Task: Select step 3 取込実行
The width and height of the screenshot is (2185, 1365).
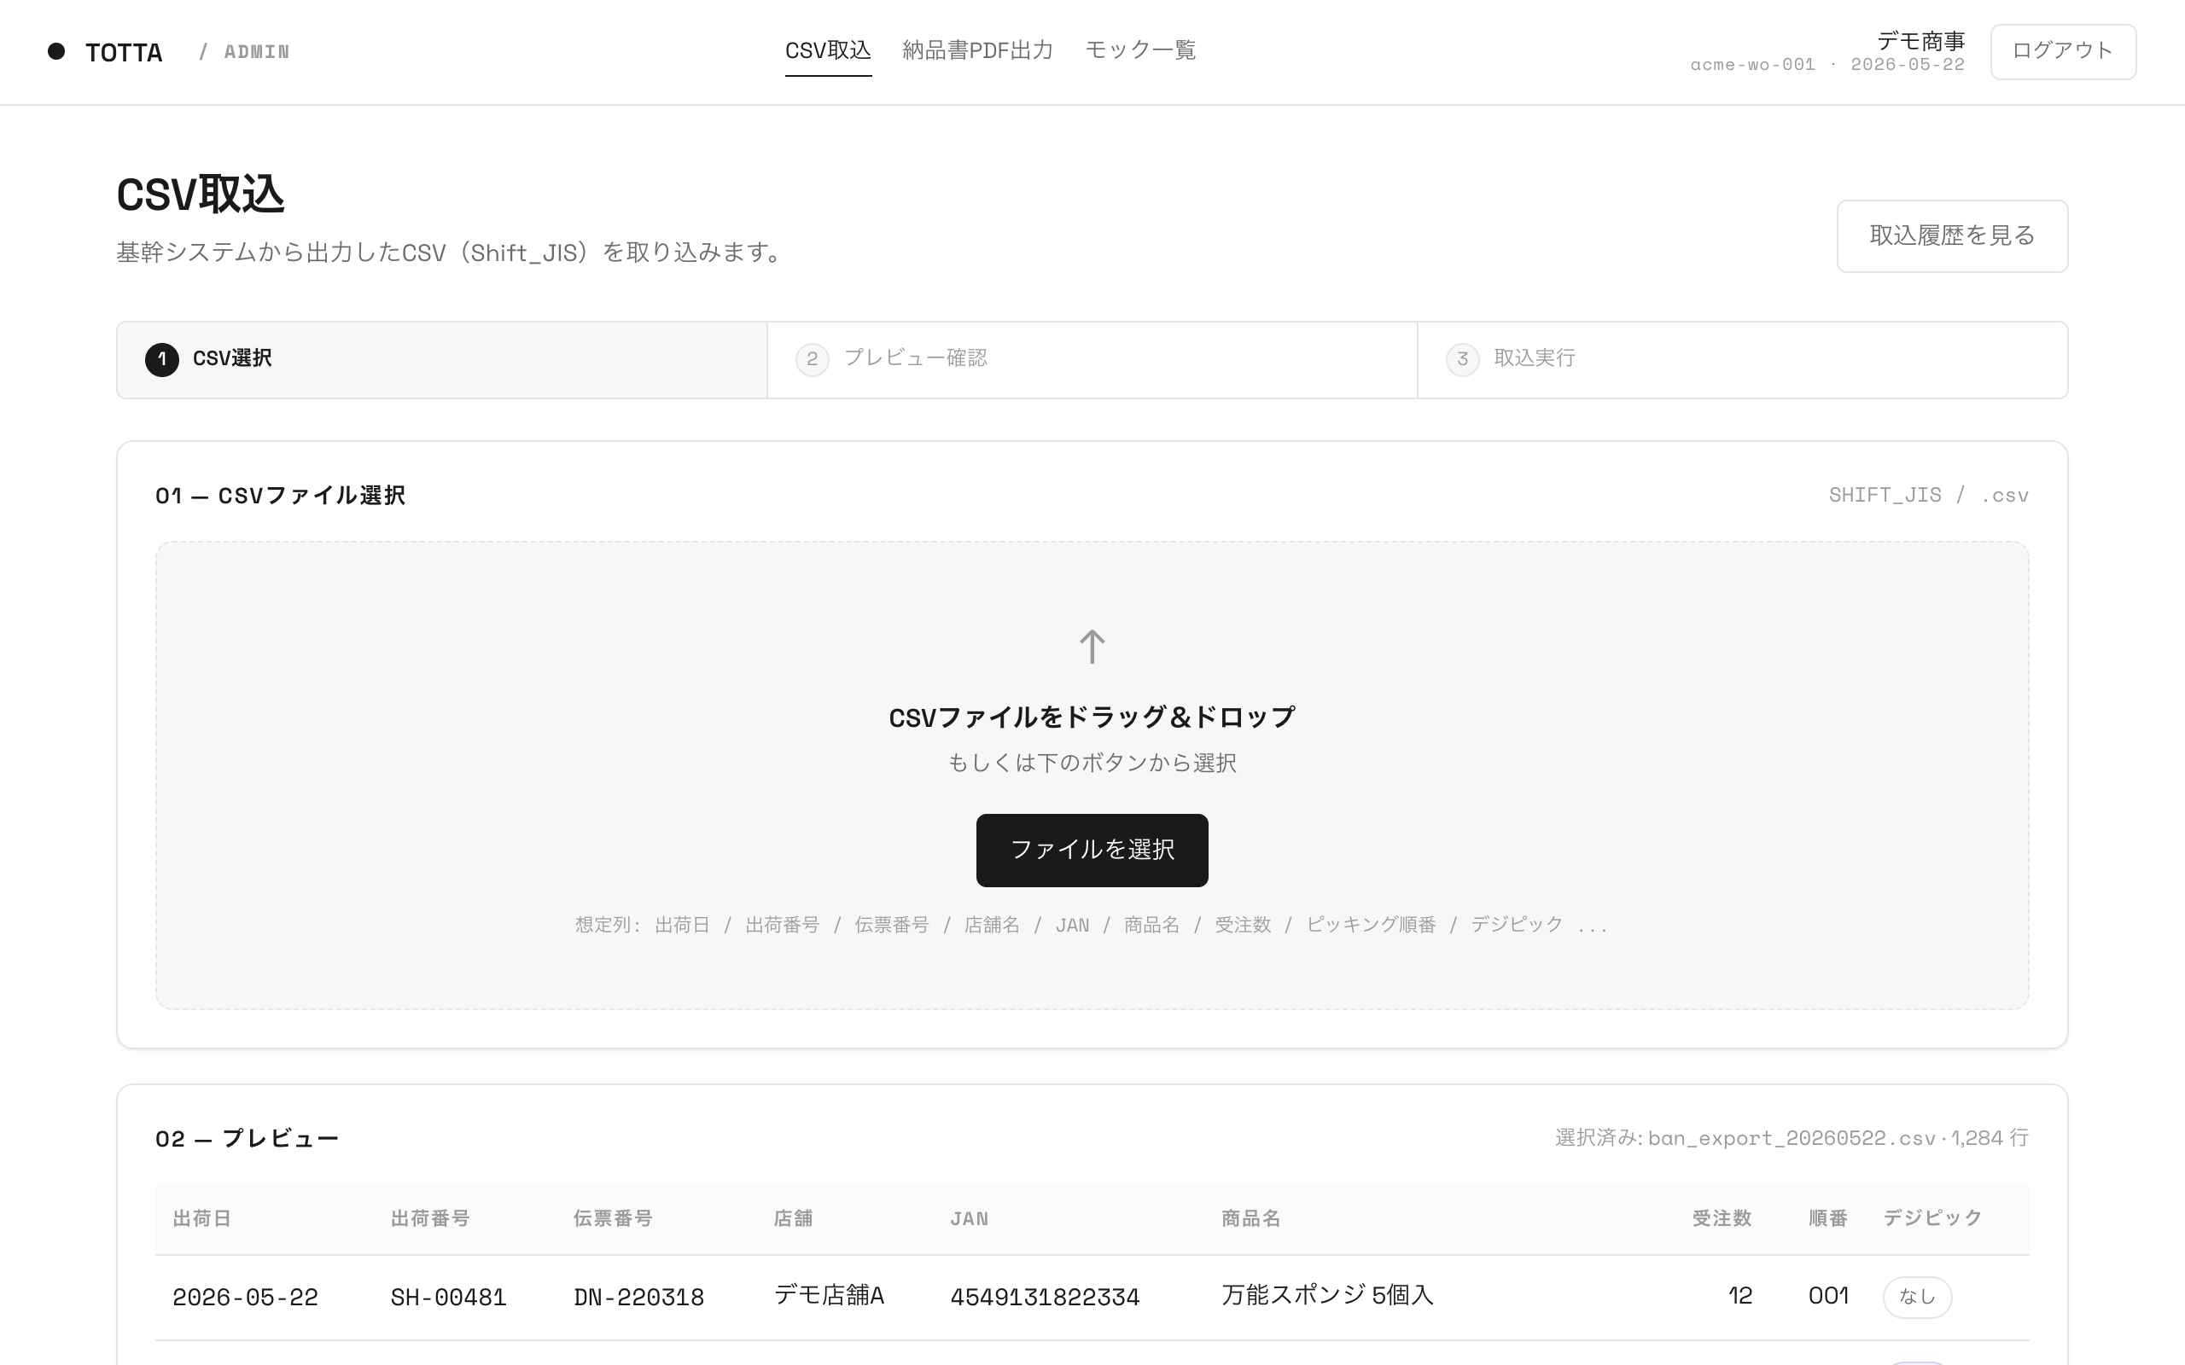Action: (1743, 359)
